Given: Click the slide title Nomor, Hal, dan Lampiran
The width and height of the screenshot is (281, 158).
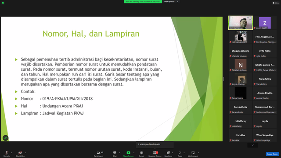Looking at the screenshot, I should [91, 34].
